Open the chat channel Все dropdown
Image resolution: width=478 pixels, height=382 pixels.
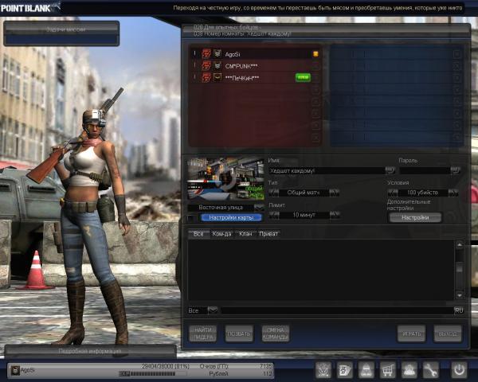(x=212, y=310)
